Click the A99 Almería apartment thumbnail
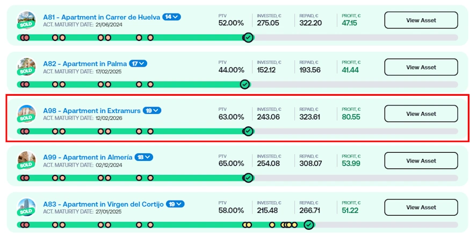Screen dimensions: 470x234 (x=26, y=160)
